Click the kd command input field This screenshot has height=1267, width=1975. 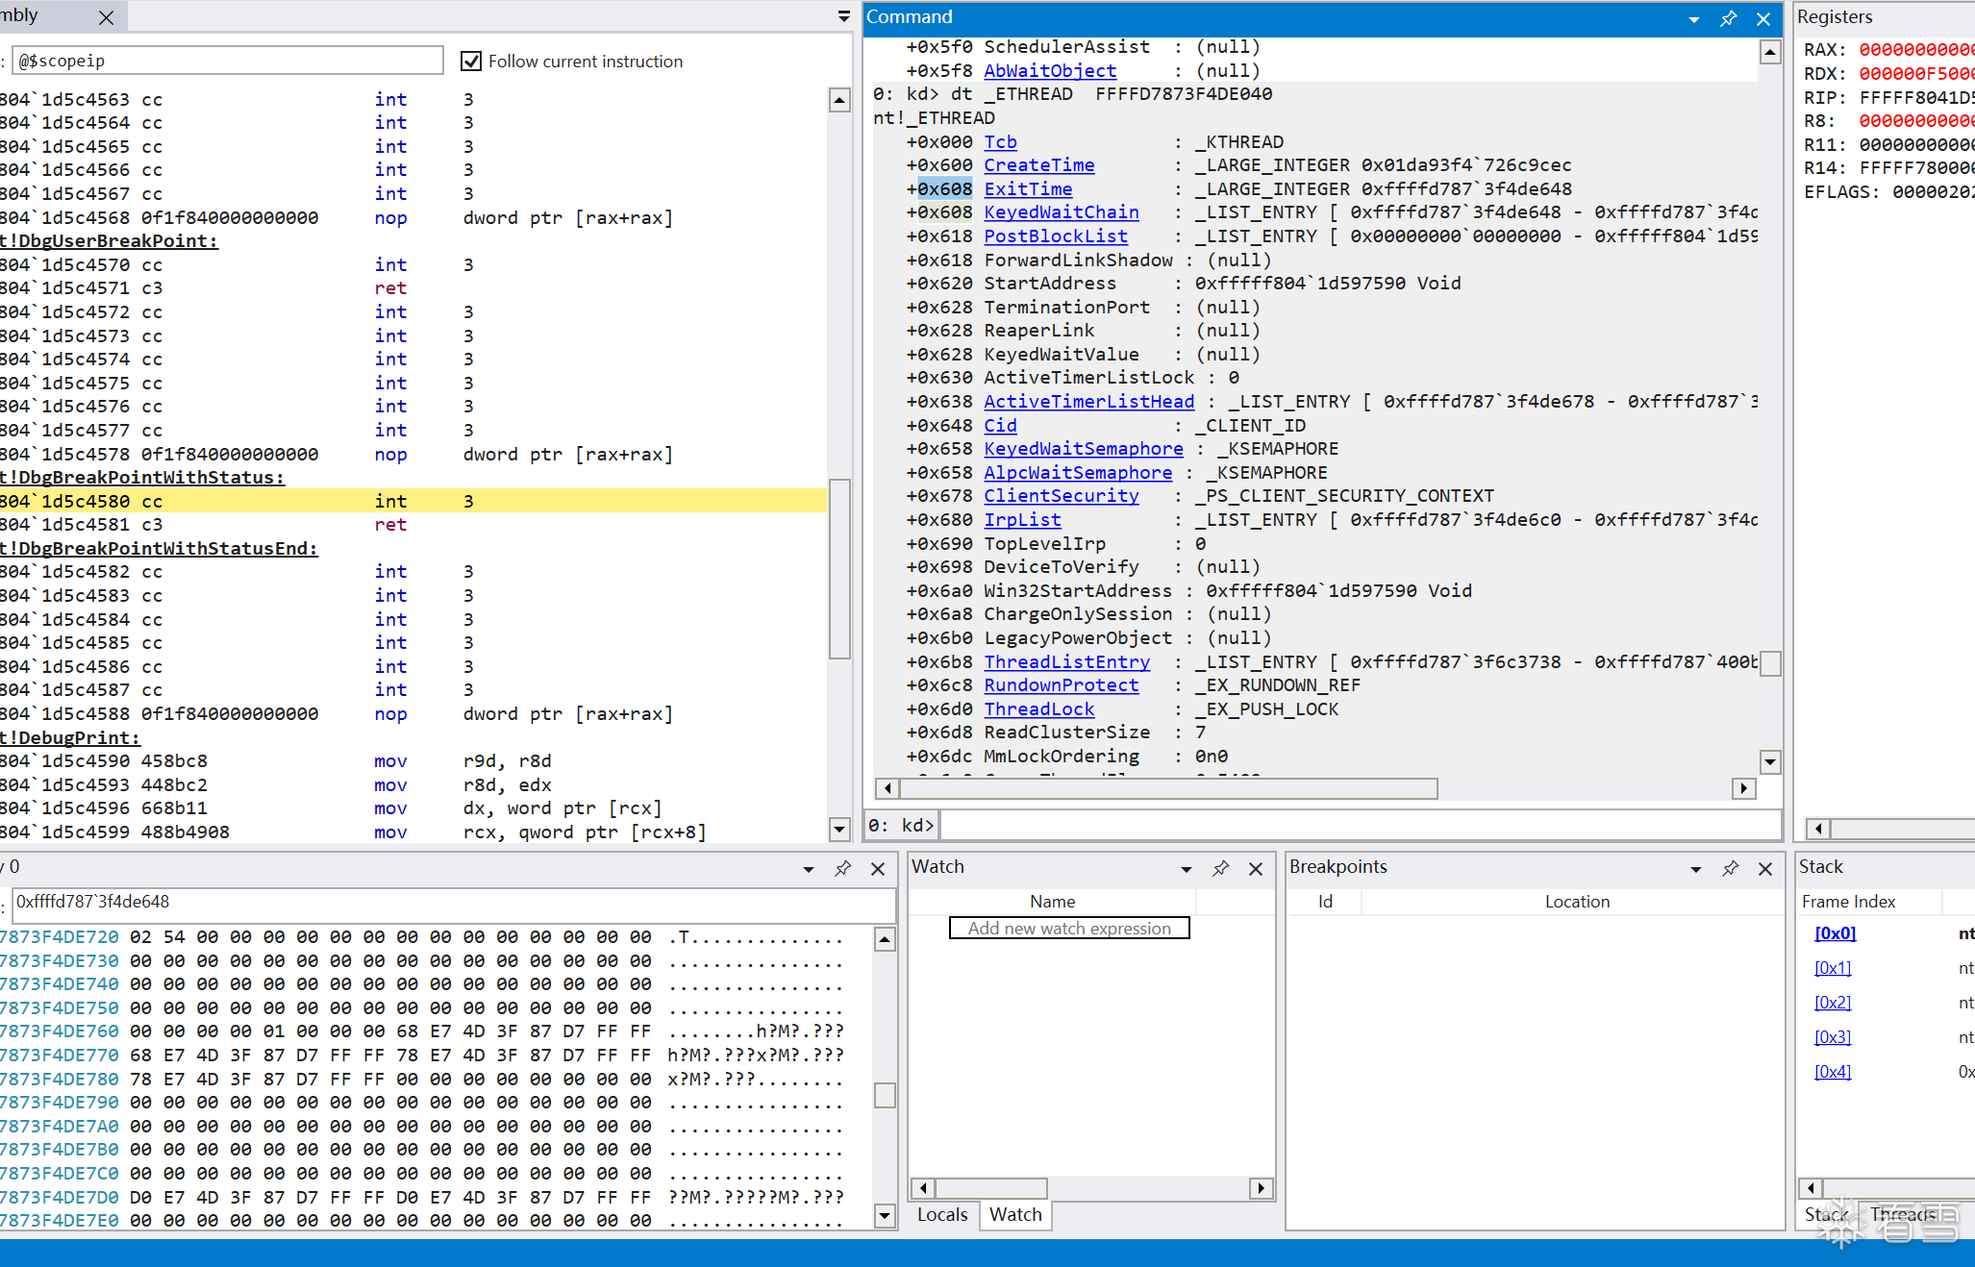tap(1358, 825)
